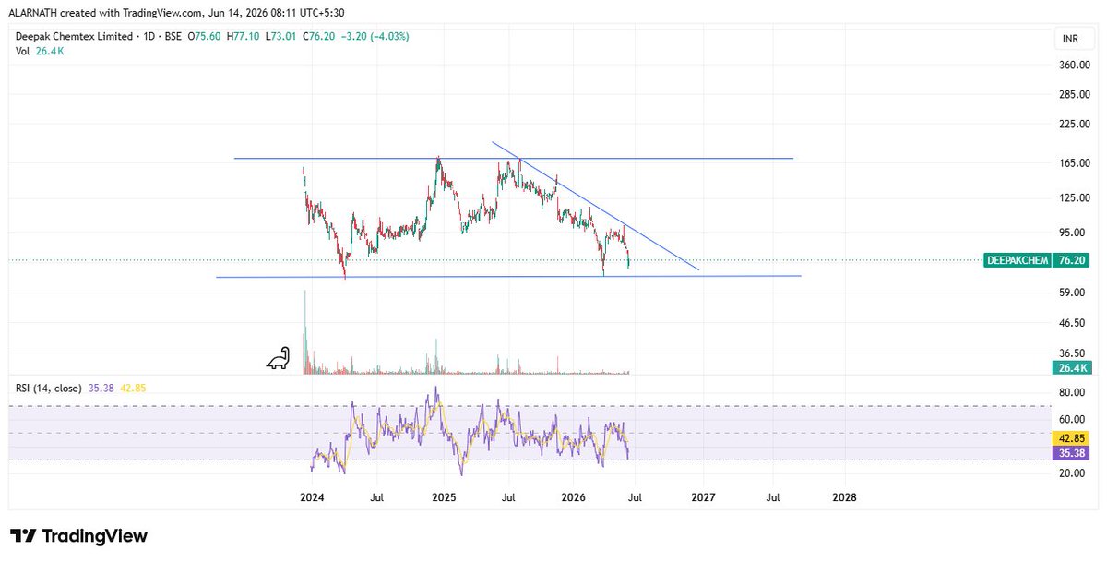Viewport: 1107px width, 562px height.
Task: Click the Deepak Chemtex Limited symbol title
Action: coord(74,37)
